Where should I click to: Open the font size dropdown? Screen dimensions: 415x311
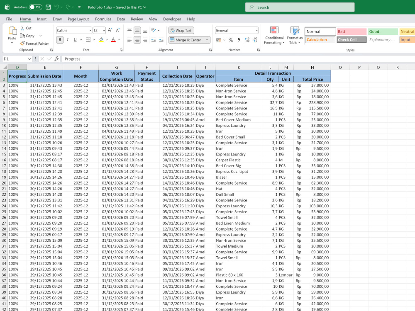(x=104, y=30)
